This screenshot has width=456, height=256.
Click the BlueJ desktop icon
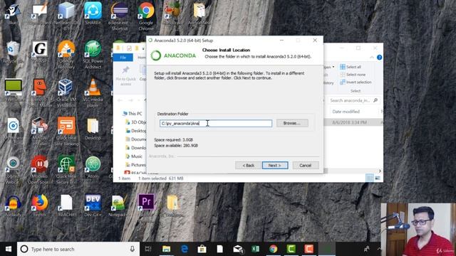click(x=13, y=13)
